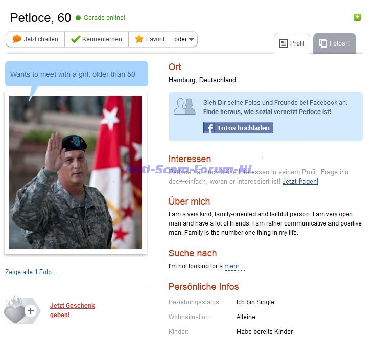Start chat with 'Jetzt chatten' button
376x338 pixels.
(35, 39)
